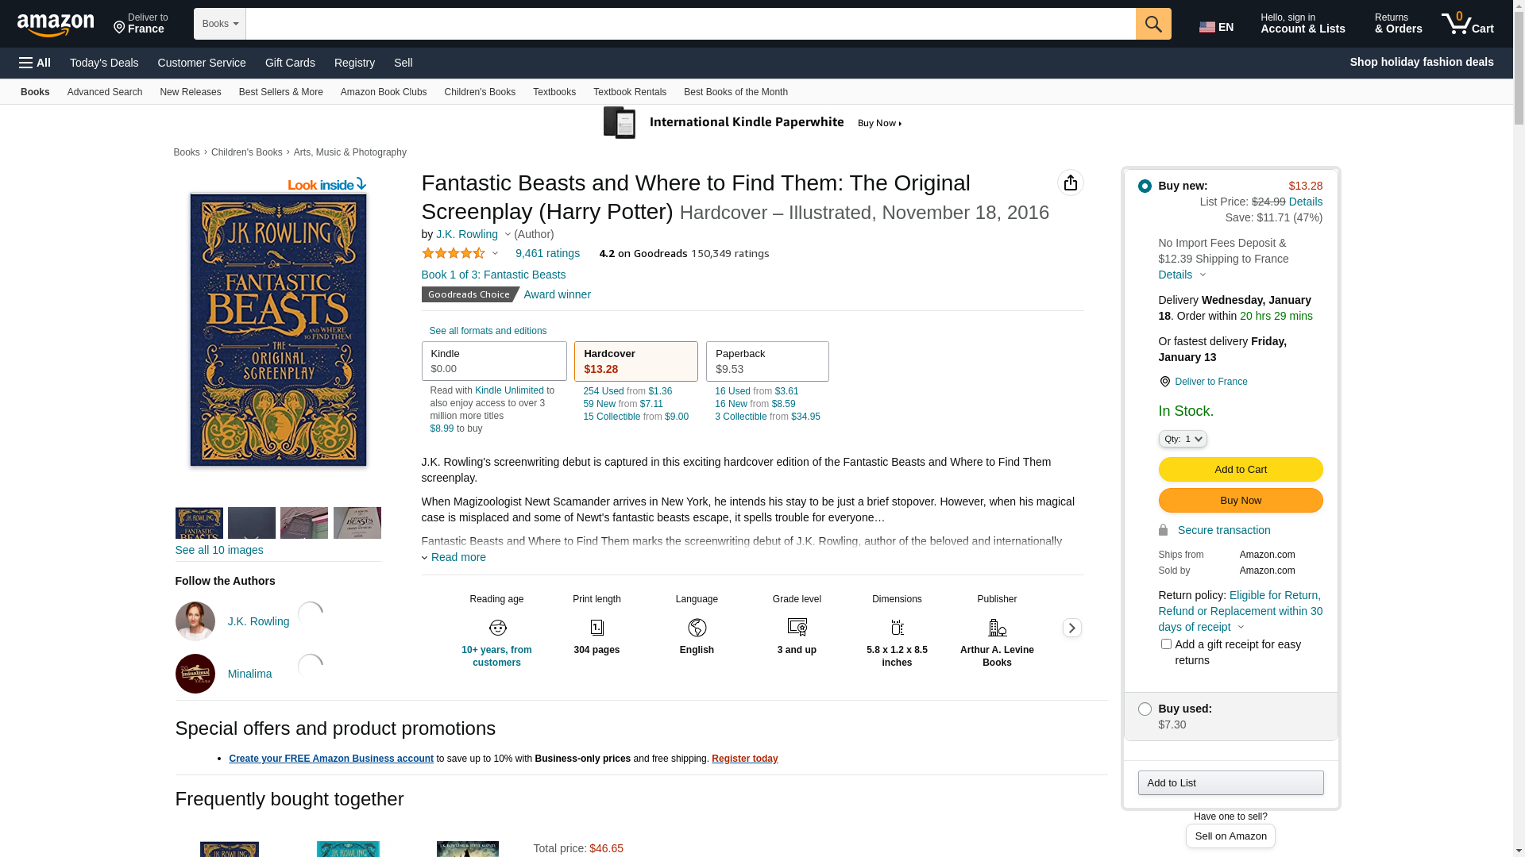The width and height of the screenshot is (1525, 857).
Task: Click the share icon beside book title
Action: (x=1071, y=183)
